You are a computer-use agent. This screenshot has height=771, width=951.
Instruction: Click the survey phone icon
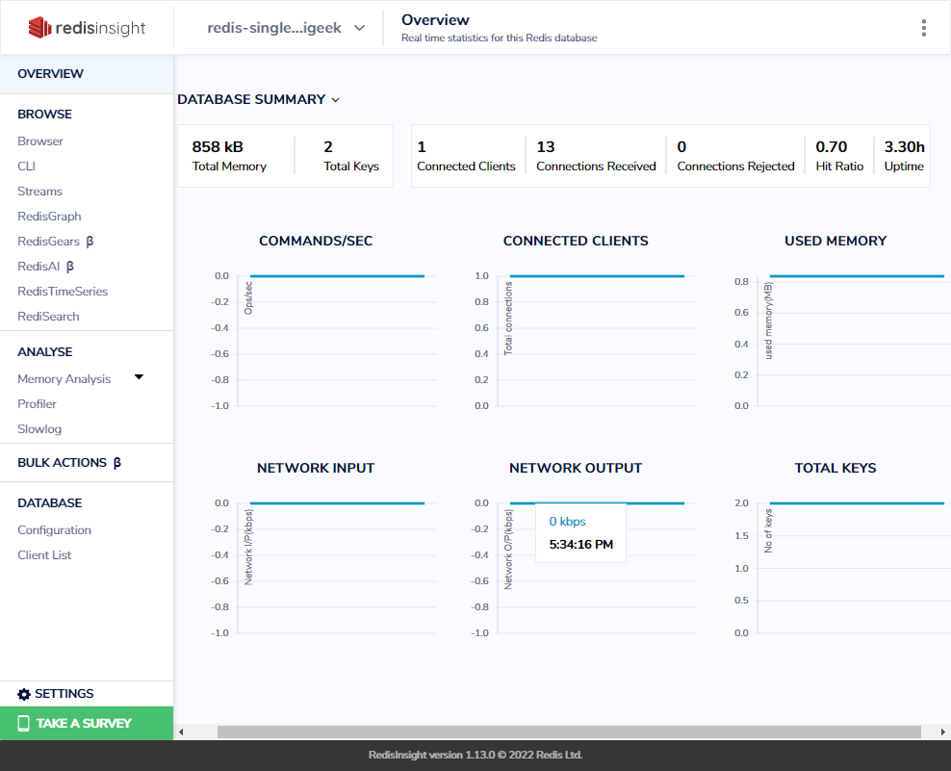tap(24, 723)
